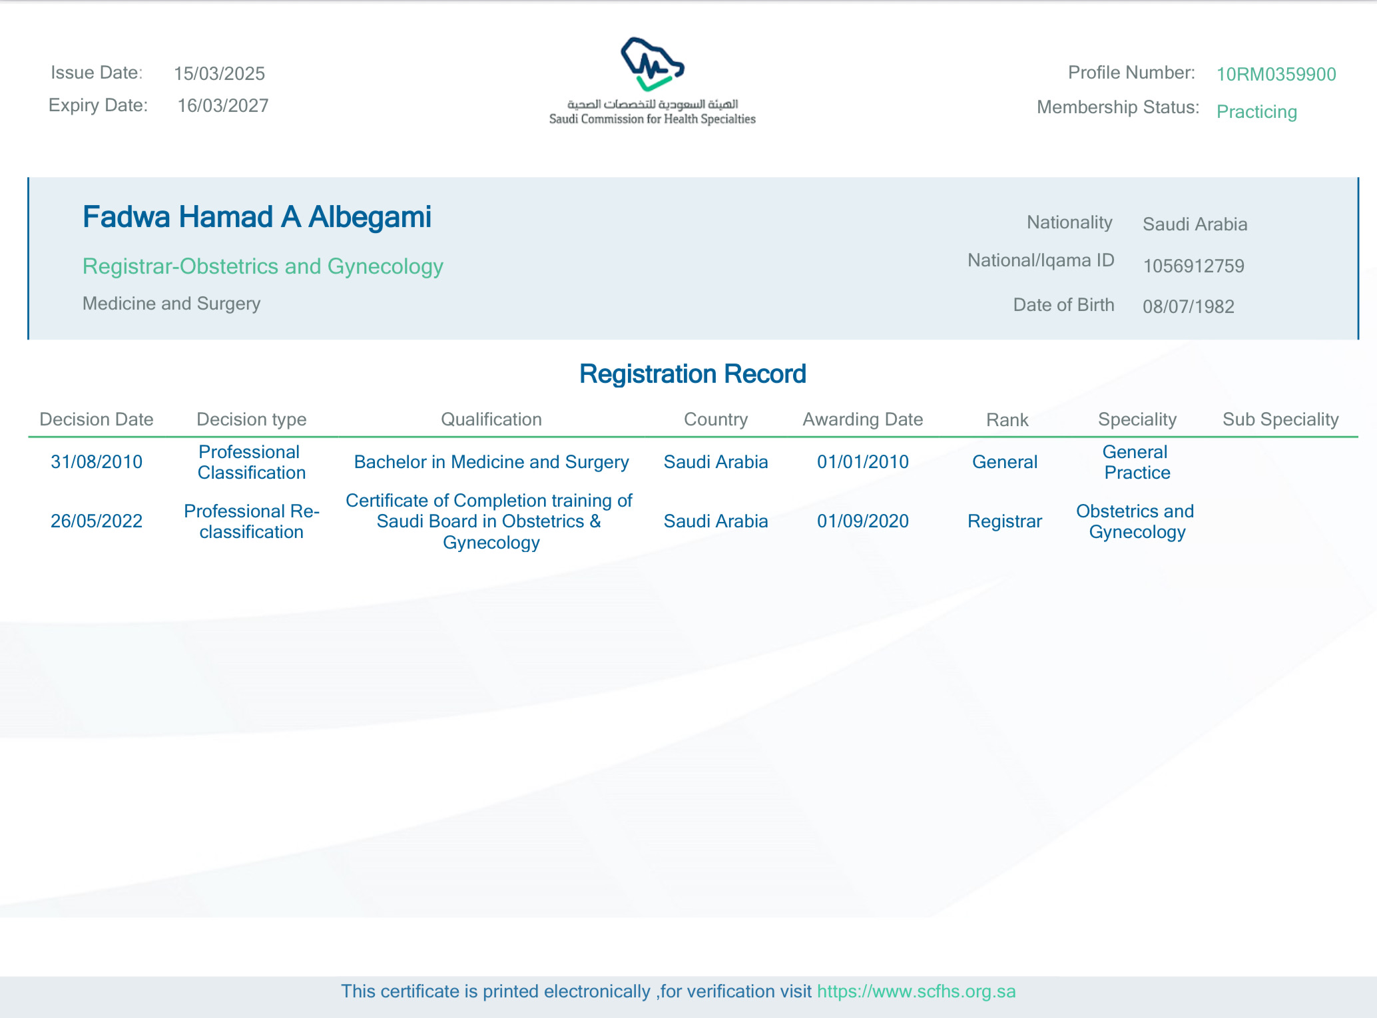Click the General Practice speciality cell
The height and width of the screenshot is (1018, 1377).
click(x=1136, y=462)
